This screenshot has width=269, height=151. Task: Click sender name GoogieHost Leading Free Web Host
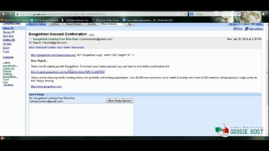click(x=55, y=39)
